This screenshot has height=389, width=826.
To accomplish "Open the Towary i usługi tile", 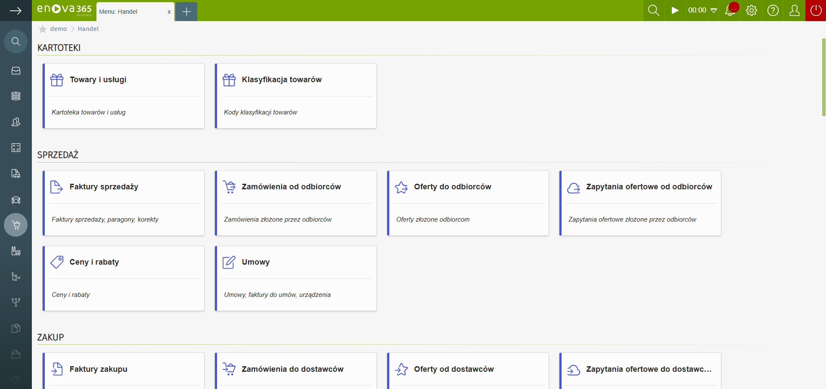I will click(x=124, y=96).
